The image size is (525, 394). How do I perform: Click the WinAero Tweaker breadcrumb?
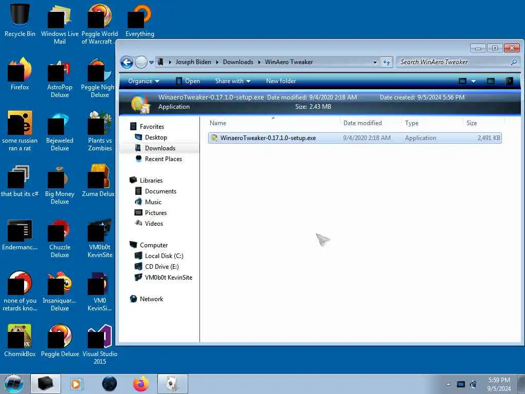289,62
